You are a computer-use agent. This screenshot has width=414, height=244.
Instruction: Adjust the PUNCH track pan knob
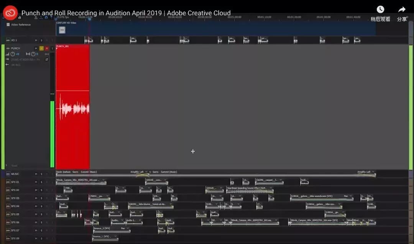(x=33, y=54)
